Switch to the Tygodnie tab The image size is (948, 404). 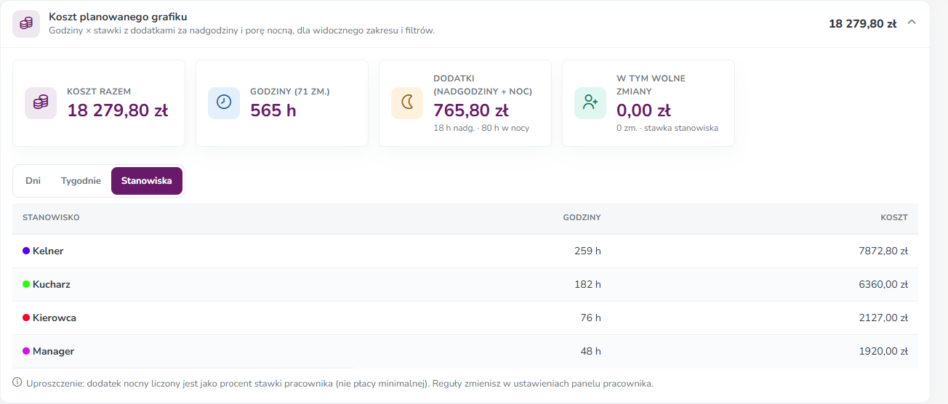81,181
